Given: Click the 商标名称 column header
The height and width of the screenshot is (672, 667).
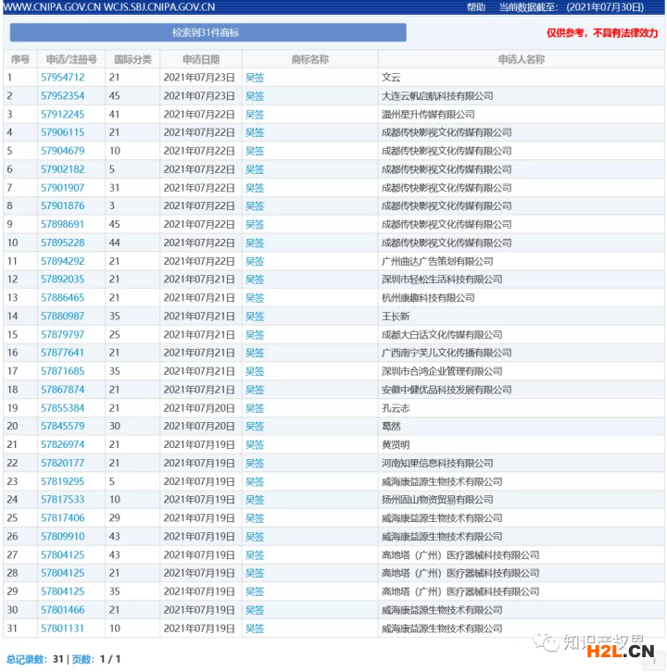Looking at the screenshot, I should pyautogui.click(x=309, y=59).
